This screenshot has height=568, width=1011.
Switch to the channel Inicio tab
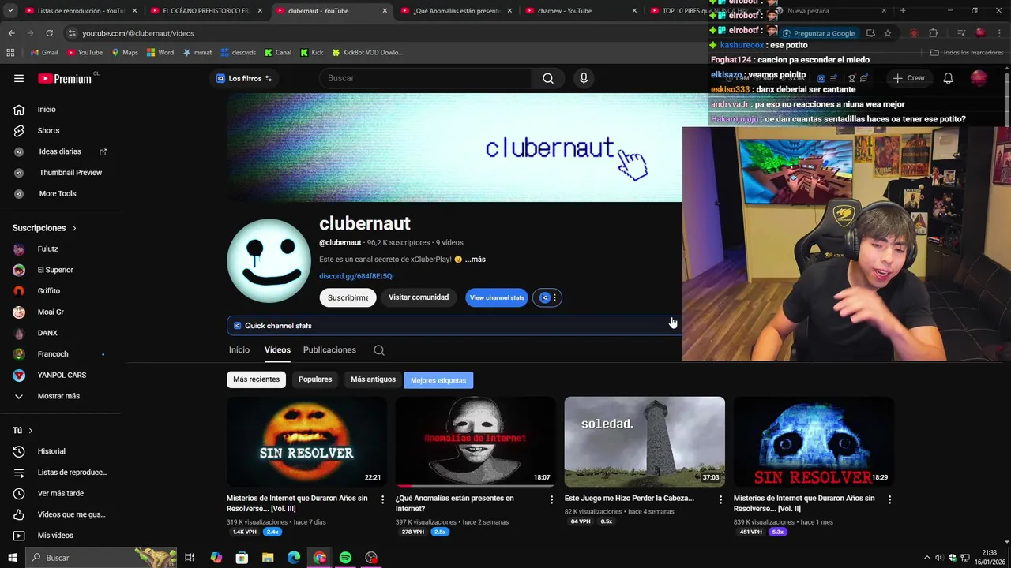[x=239, y=350]
